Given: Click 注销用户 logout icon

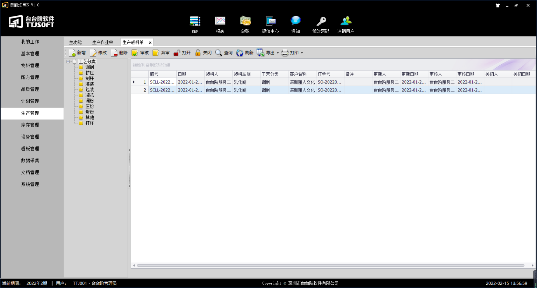Looking at the screenshot, I should tap(346, 22).
